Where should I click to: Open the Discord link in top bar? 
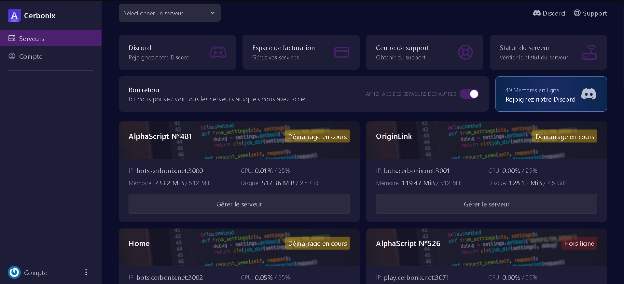549,13
